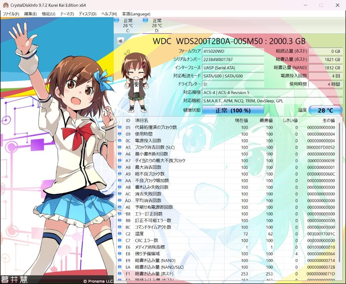The height and width of the screenshot is (284, 346).
Task: Open the ディスク(D) menu
Action: [87, 14]
